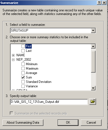
Task: Tick the Average checkbox
Action: pos(23,73)
